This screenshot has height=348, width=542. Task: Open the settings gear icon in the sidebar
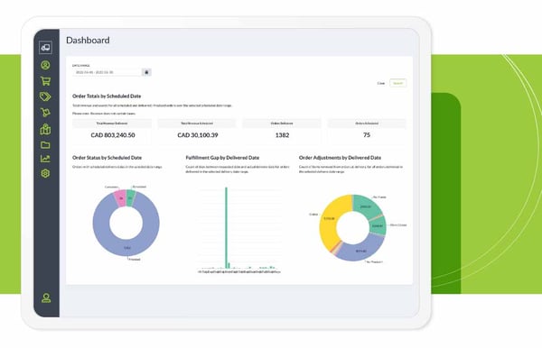[x=45, y=173]
